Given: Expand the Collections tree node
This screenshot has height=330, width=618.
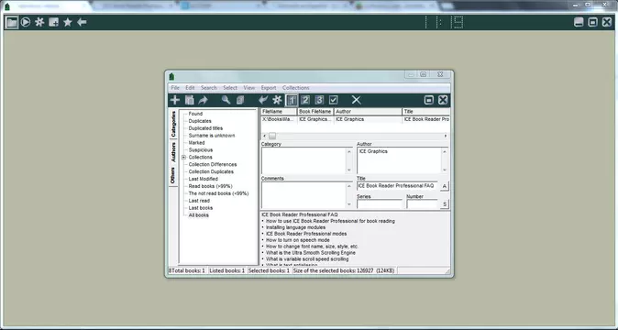Looking at the screenshot, I should (183, 157).
